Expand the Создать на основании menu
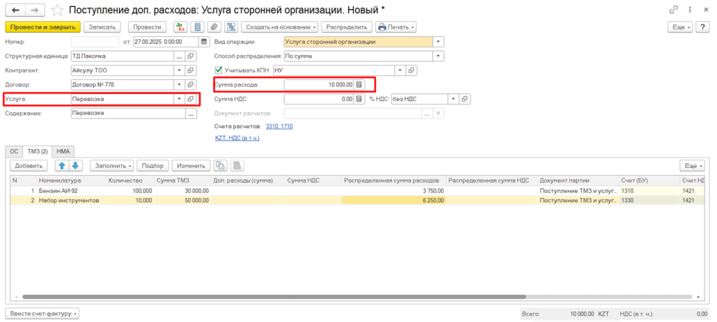 [x=281, y=27]
